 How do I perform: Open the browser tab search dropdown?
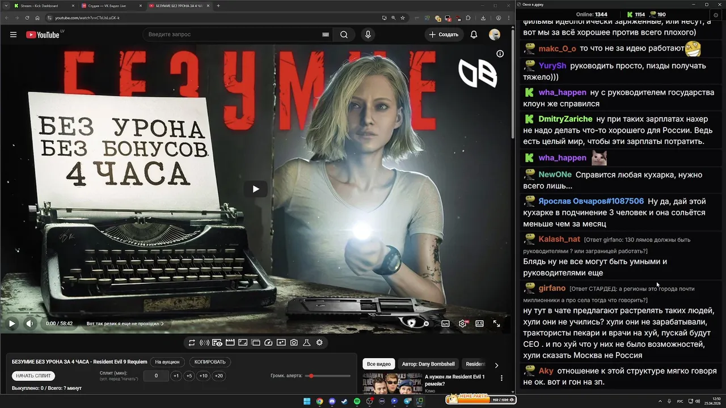pyautogui.click(x=5, y=6)
